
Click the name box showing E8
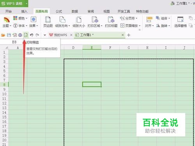(14, 42)
